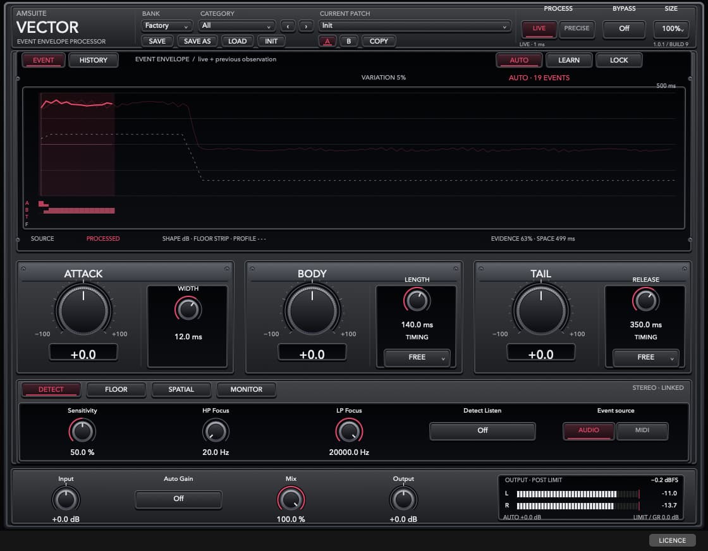
Task: Click the PROCESSED legend label
Action: point(103,239)
